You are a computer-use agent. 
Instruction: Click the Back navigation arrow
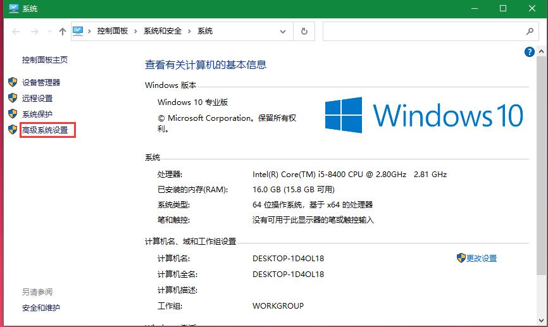pos(16,32)
